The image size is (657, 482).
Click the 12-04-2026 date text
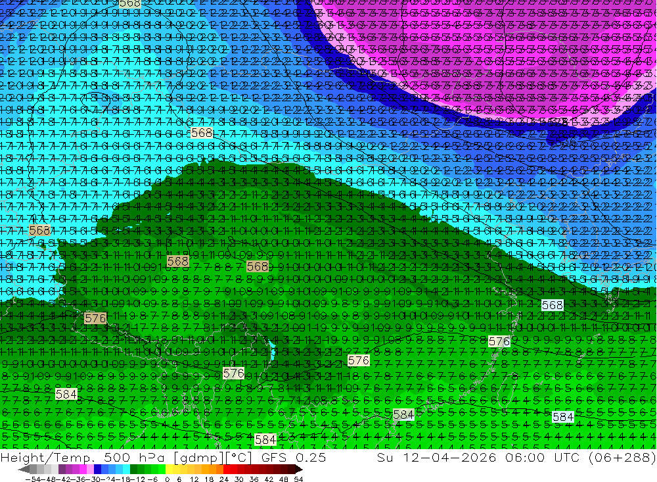[x=449, y=458]
